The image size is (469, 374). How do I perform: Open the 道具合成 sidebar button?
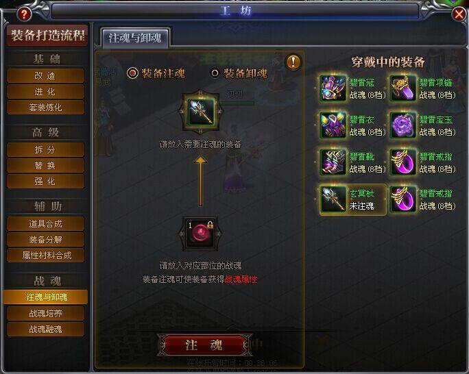pyautogui.click(x=45, y=223)
